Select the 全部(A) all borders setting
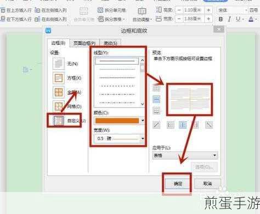The image size is (260, 214). [x=67, y=92]
